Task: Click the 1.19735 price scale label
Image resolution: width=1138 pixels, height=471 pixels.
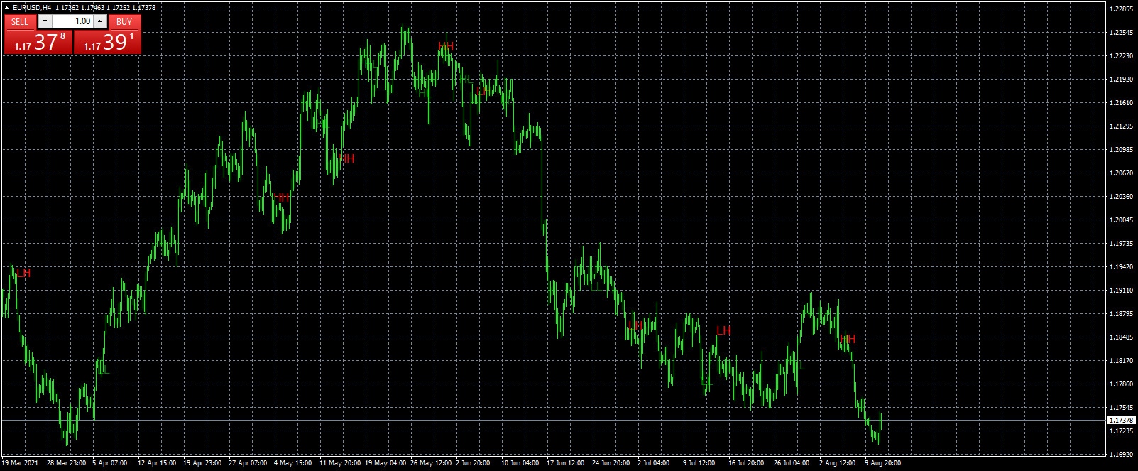Action: (x=1121, y=244)
